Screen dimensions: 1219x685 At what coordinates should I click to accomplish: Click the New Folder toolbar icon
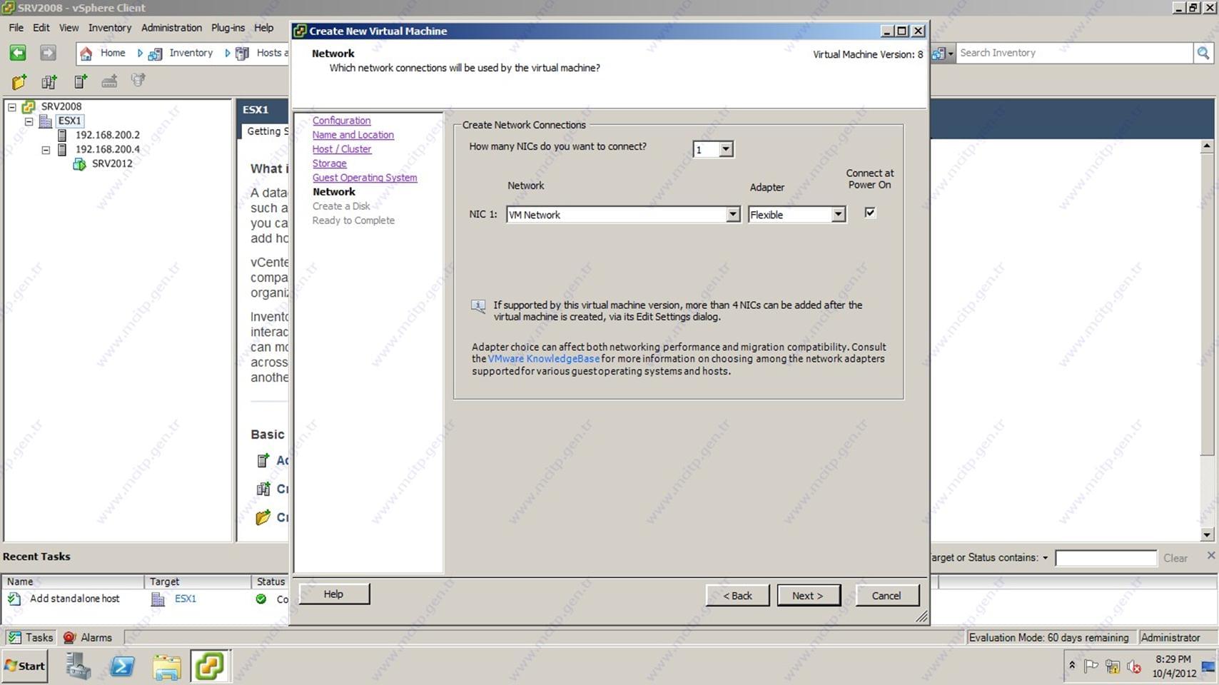(x=19, y=81)
